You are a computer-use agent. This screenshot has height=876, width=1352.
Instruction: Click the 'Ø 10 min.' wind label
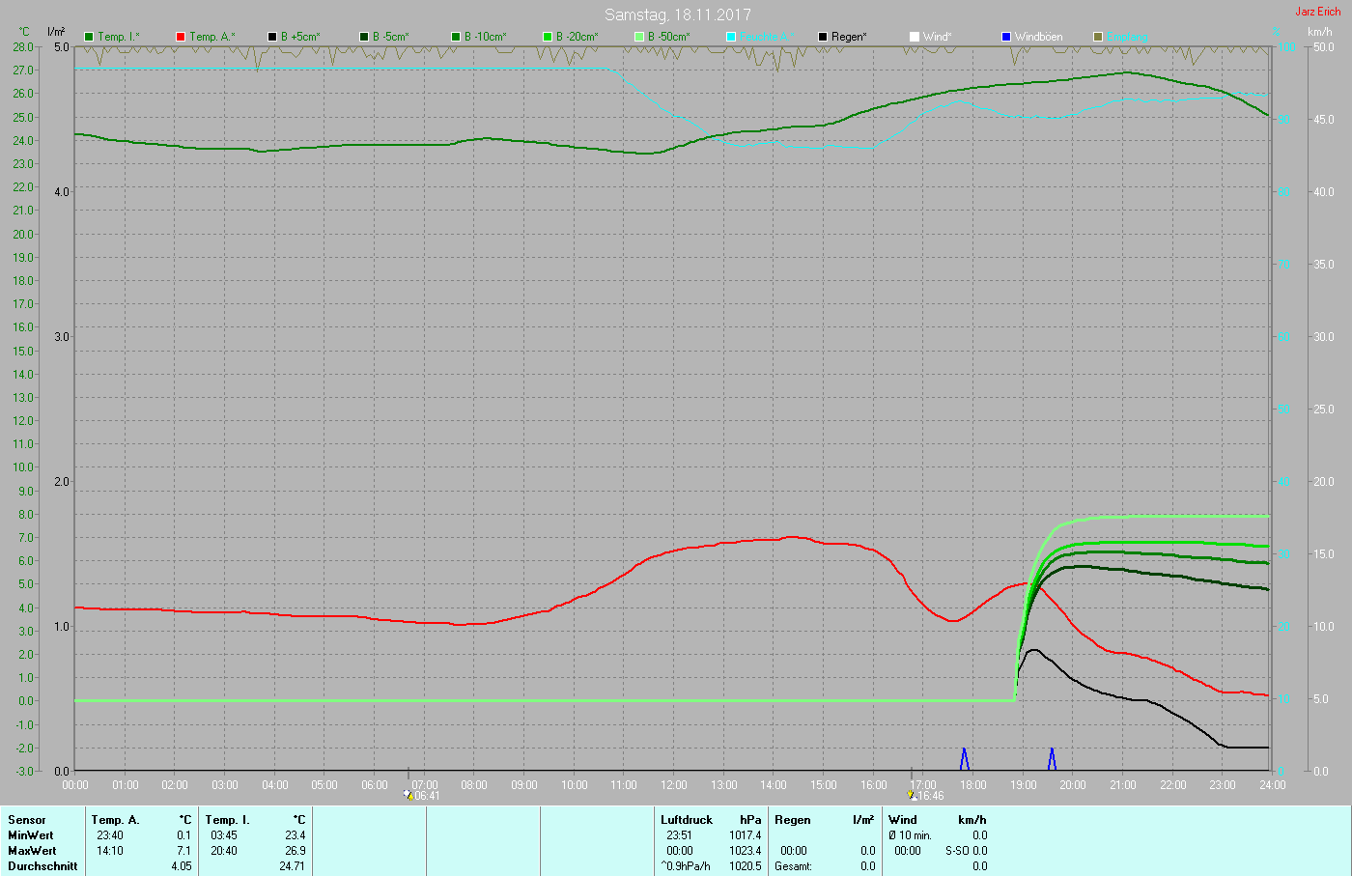[x=911, y=835]
